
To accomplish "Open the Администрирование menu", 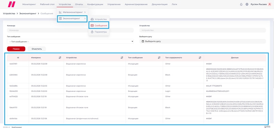I will click(x=136, y=4).
